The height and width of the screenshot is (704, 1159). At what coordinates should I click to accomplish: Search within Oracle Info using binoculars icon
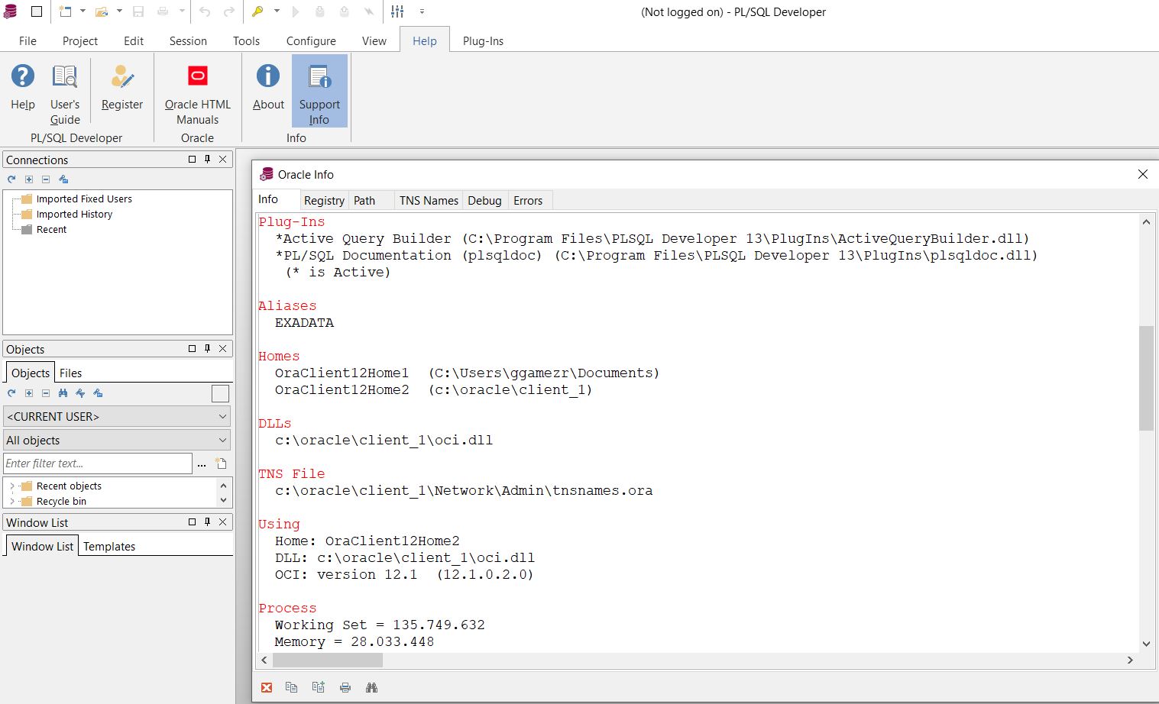coord(372,686)
